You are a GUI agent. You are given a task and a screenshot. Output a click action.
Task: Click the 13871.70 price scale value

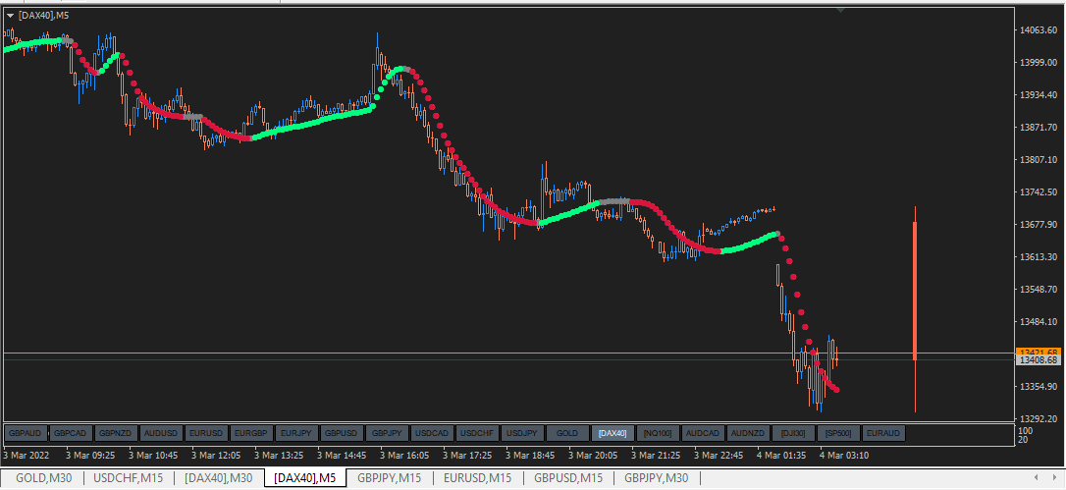click(x=1040, y=128)
